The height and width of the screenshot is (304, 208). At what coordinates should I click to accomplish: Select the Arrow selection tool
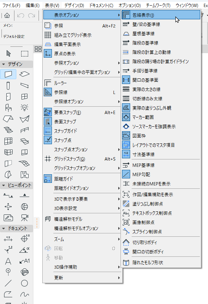[8, 53]
